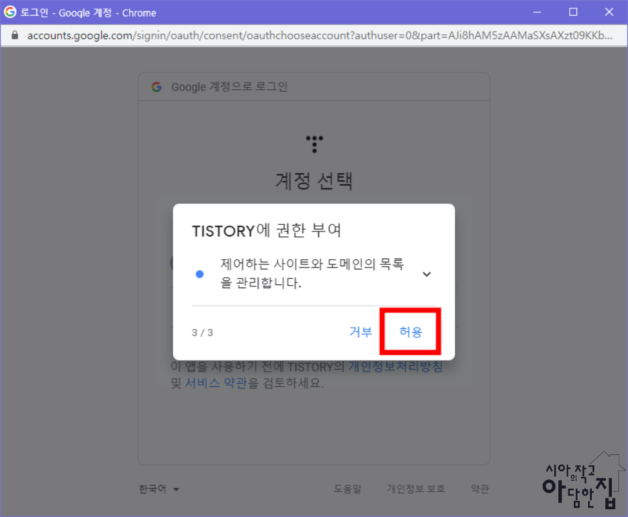Click the TISTORY dots logo

click(315, 144)
